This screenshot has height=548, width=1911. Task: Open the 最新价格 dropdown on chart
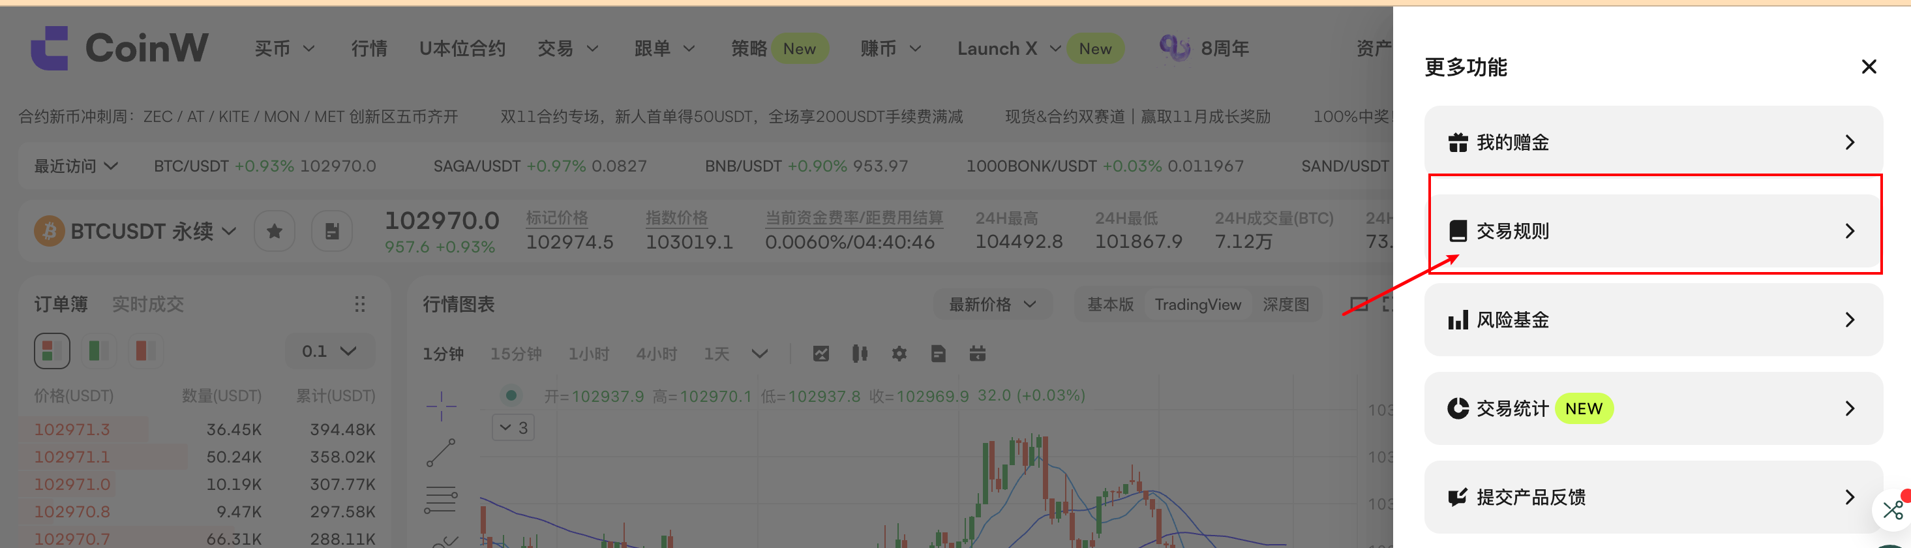[x=991, y=305]
